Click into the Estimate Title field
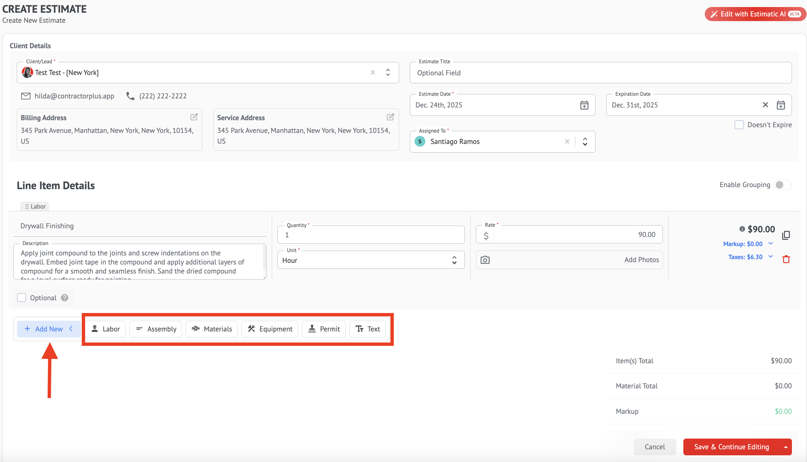This screenshot has height=462, width=807. tap(600, 73)
